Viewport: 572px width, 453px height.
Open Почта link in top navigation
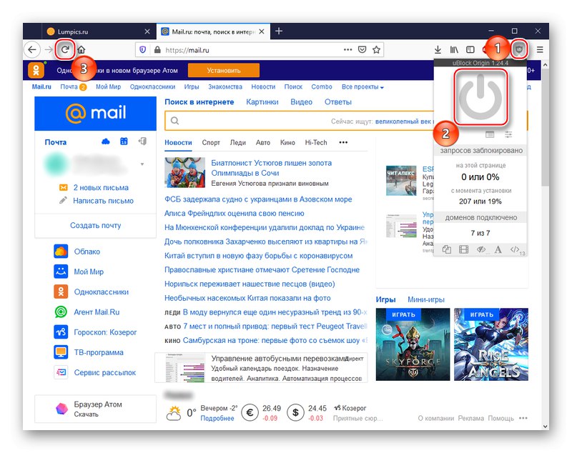pyautogui.click(x=69, y=86)
